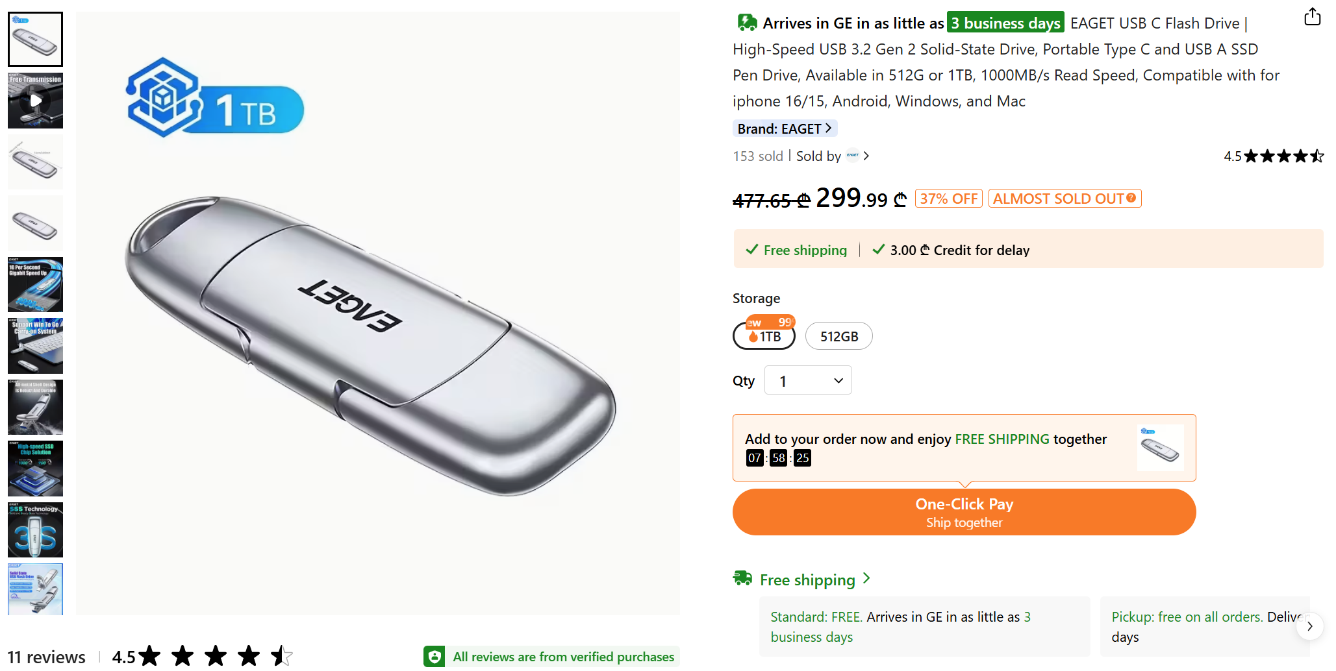The image size is (1336, 671).
Task: Click the question mark beside Almost Sold Out
Action: coord(1131,198)
